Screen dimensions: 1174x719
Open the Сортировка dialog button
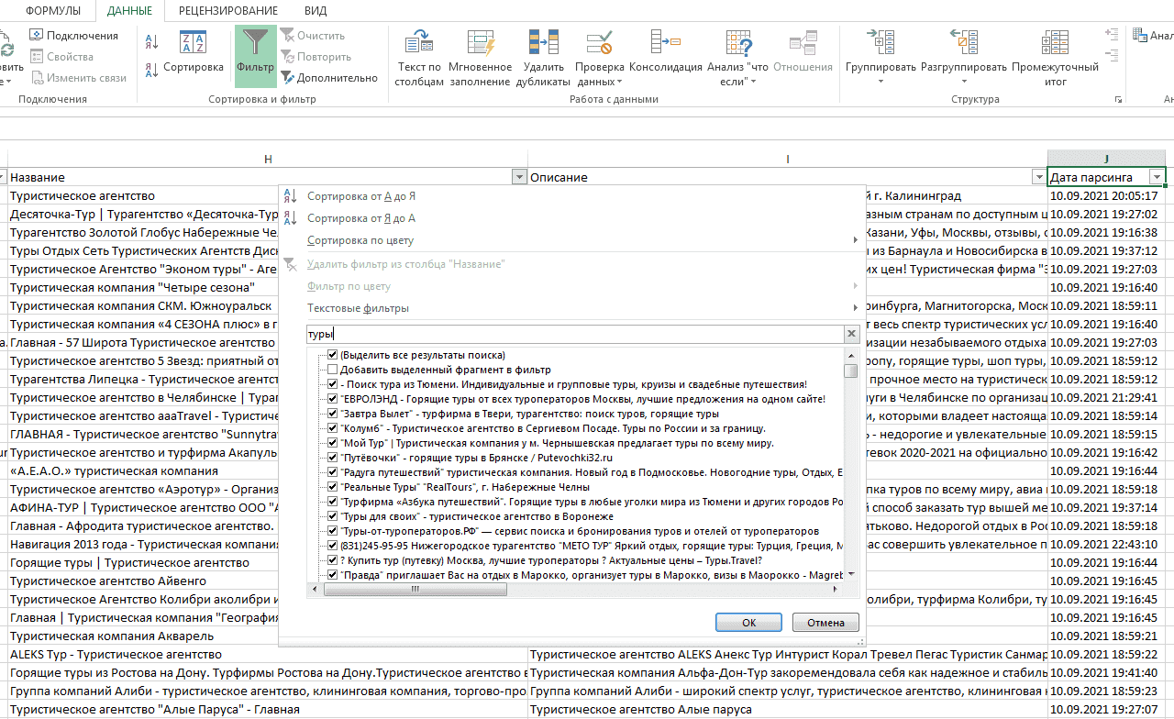(194, 53)
